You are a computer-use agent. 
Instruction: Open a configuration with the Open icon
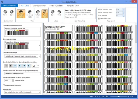[x=5, y=13]
